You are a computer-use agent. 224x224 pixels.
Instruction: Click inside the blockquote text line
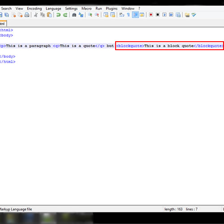[x=169, y=46]
